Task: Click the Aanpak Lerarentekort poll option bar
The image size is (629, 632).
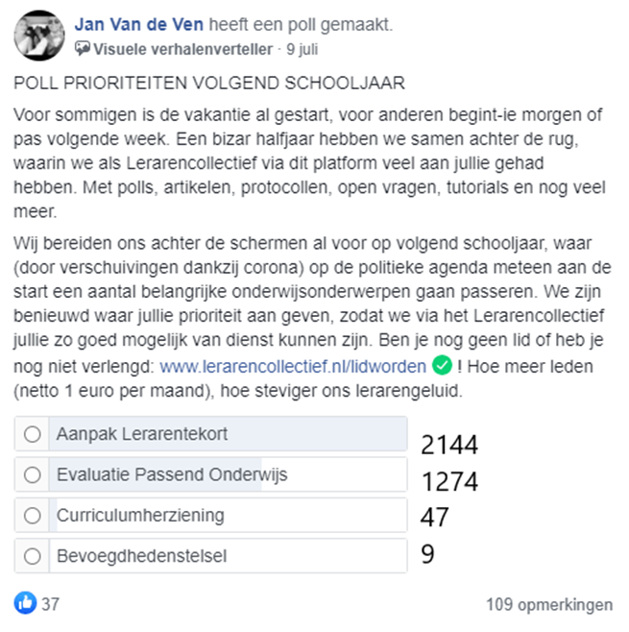Action: [x=210, y=434]
